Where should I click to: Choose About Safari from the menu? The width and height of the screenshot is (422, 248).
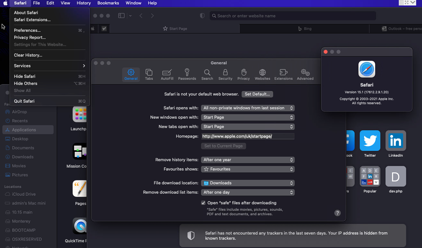(50, 13)
